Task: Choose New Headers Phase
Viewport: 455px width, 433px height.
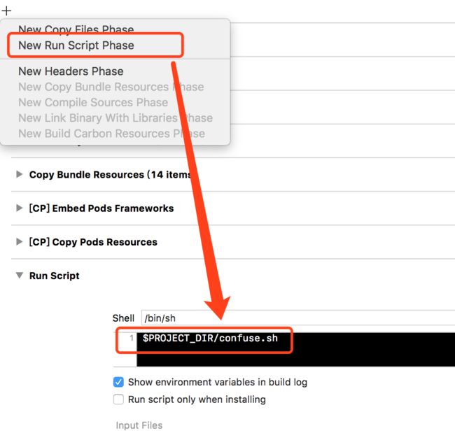Action: [71, 71]
